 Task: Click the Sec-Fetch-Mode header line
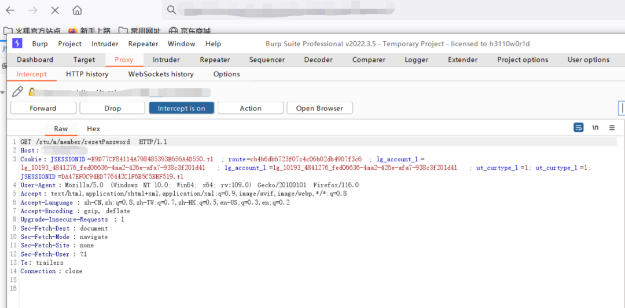click(x=64, y=237)
